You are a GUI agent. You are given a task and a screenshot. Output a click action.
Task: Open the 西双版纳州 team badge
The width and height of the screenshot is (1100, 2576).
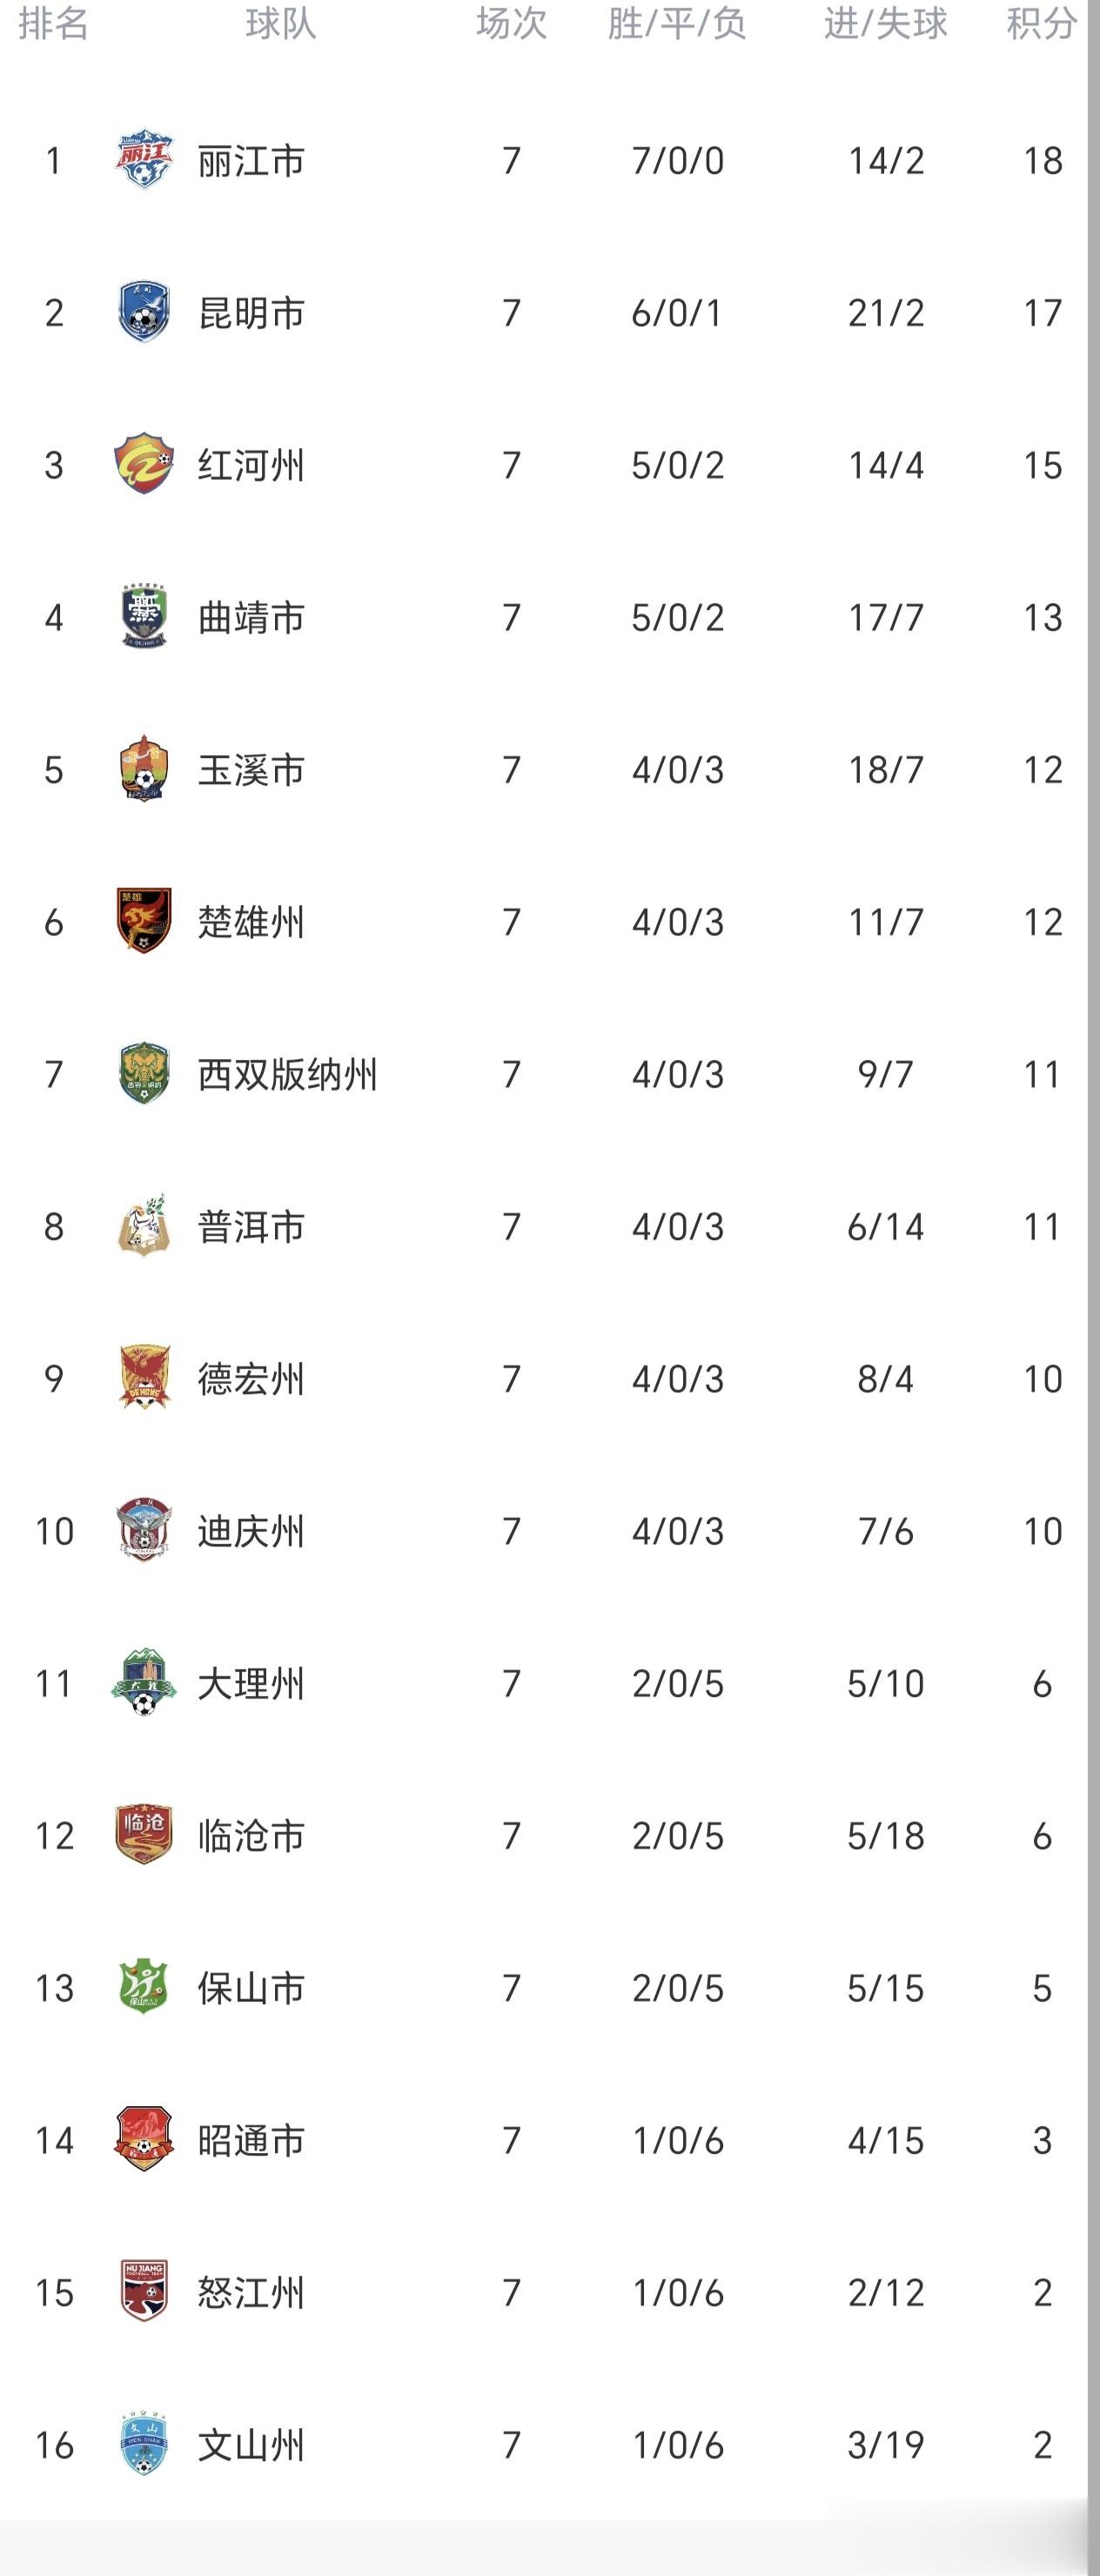(x=144, y=1073)
